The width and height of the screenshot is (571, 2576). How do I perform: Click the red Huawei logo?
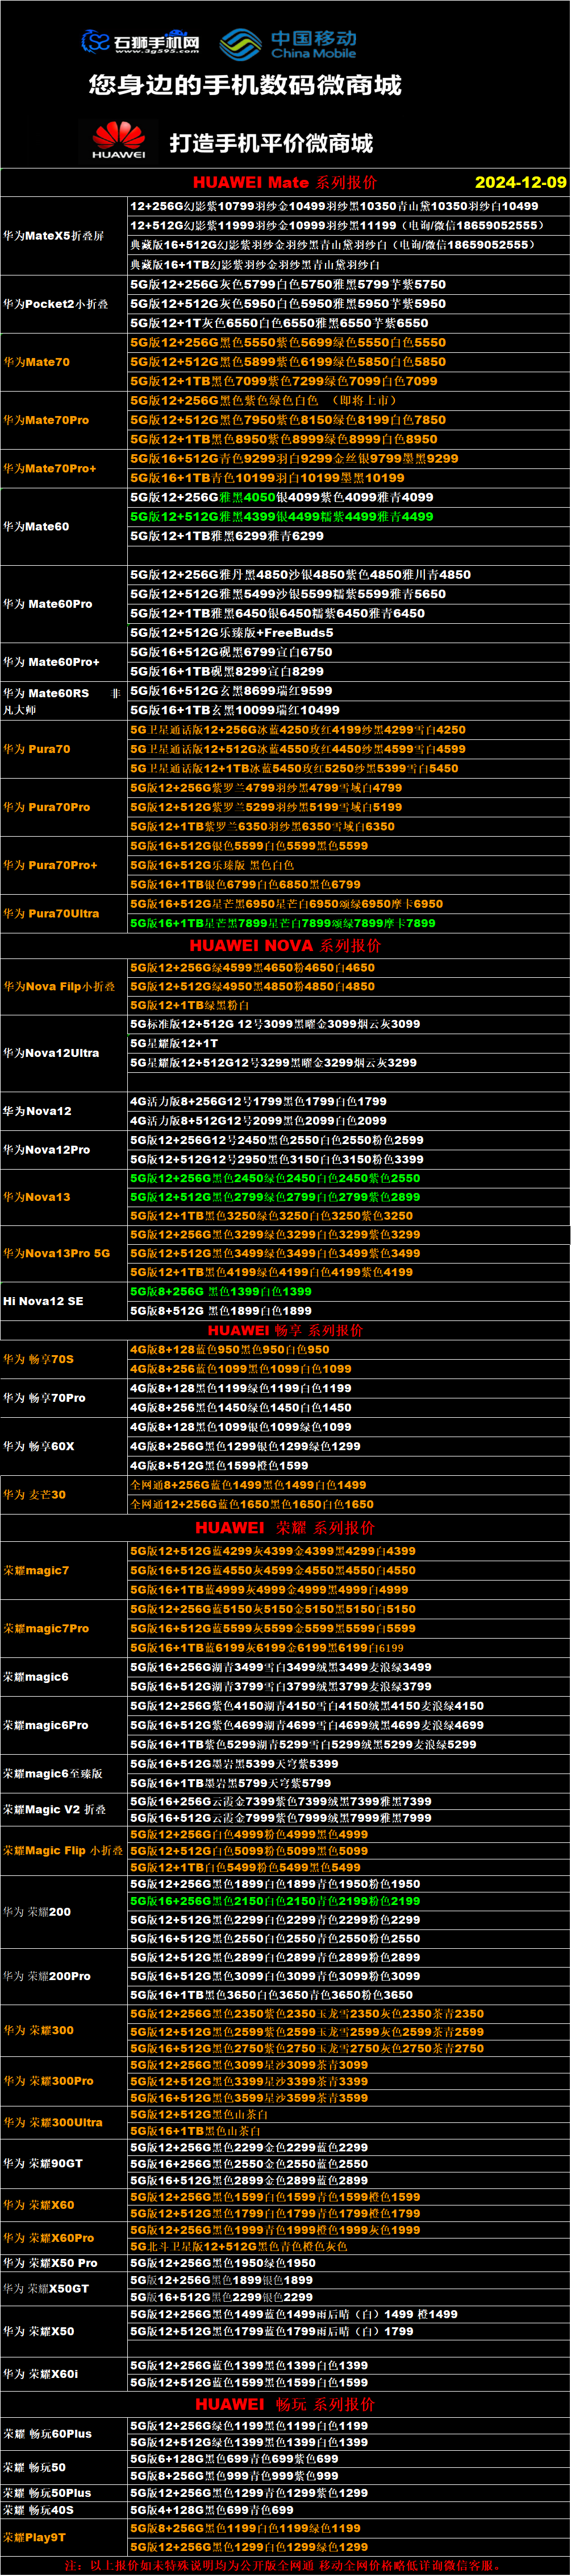[x=119, y=141]
